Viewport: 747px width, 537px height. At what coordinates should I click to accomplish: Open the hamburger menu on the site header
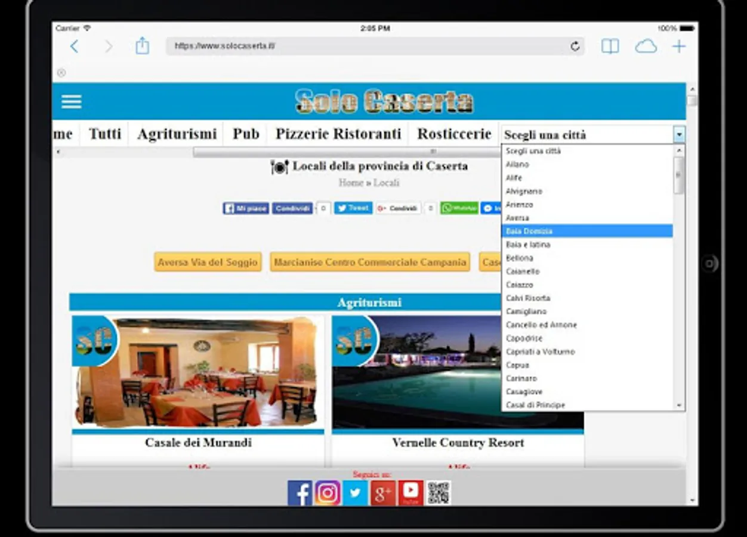[x=71, y=101]
